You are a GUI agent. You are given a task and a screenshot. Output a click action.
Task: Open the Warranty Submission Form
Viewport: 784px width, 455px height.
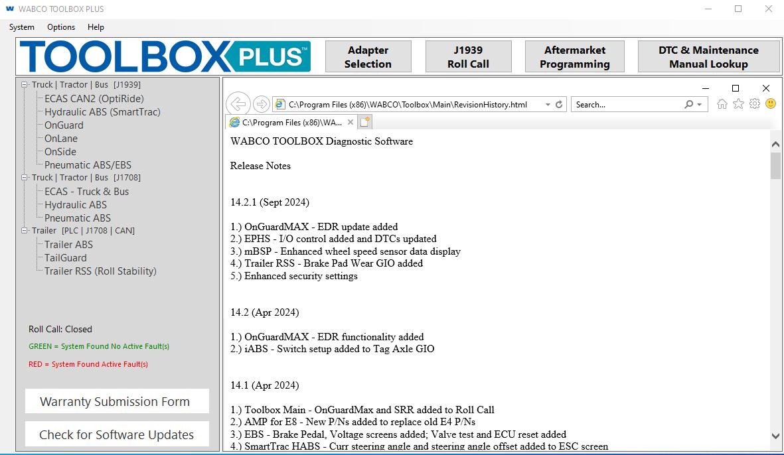pos(116,401)
